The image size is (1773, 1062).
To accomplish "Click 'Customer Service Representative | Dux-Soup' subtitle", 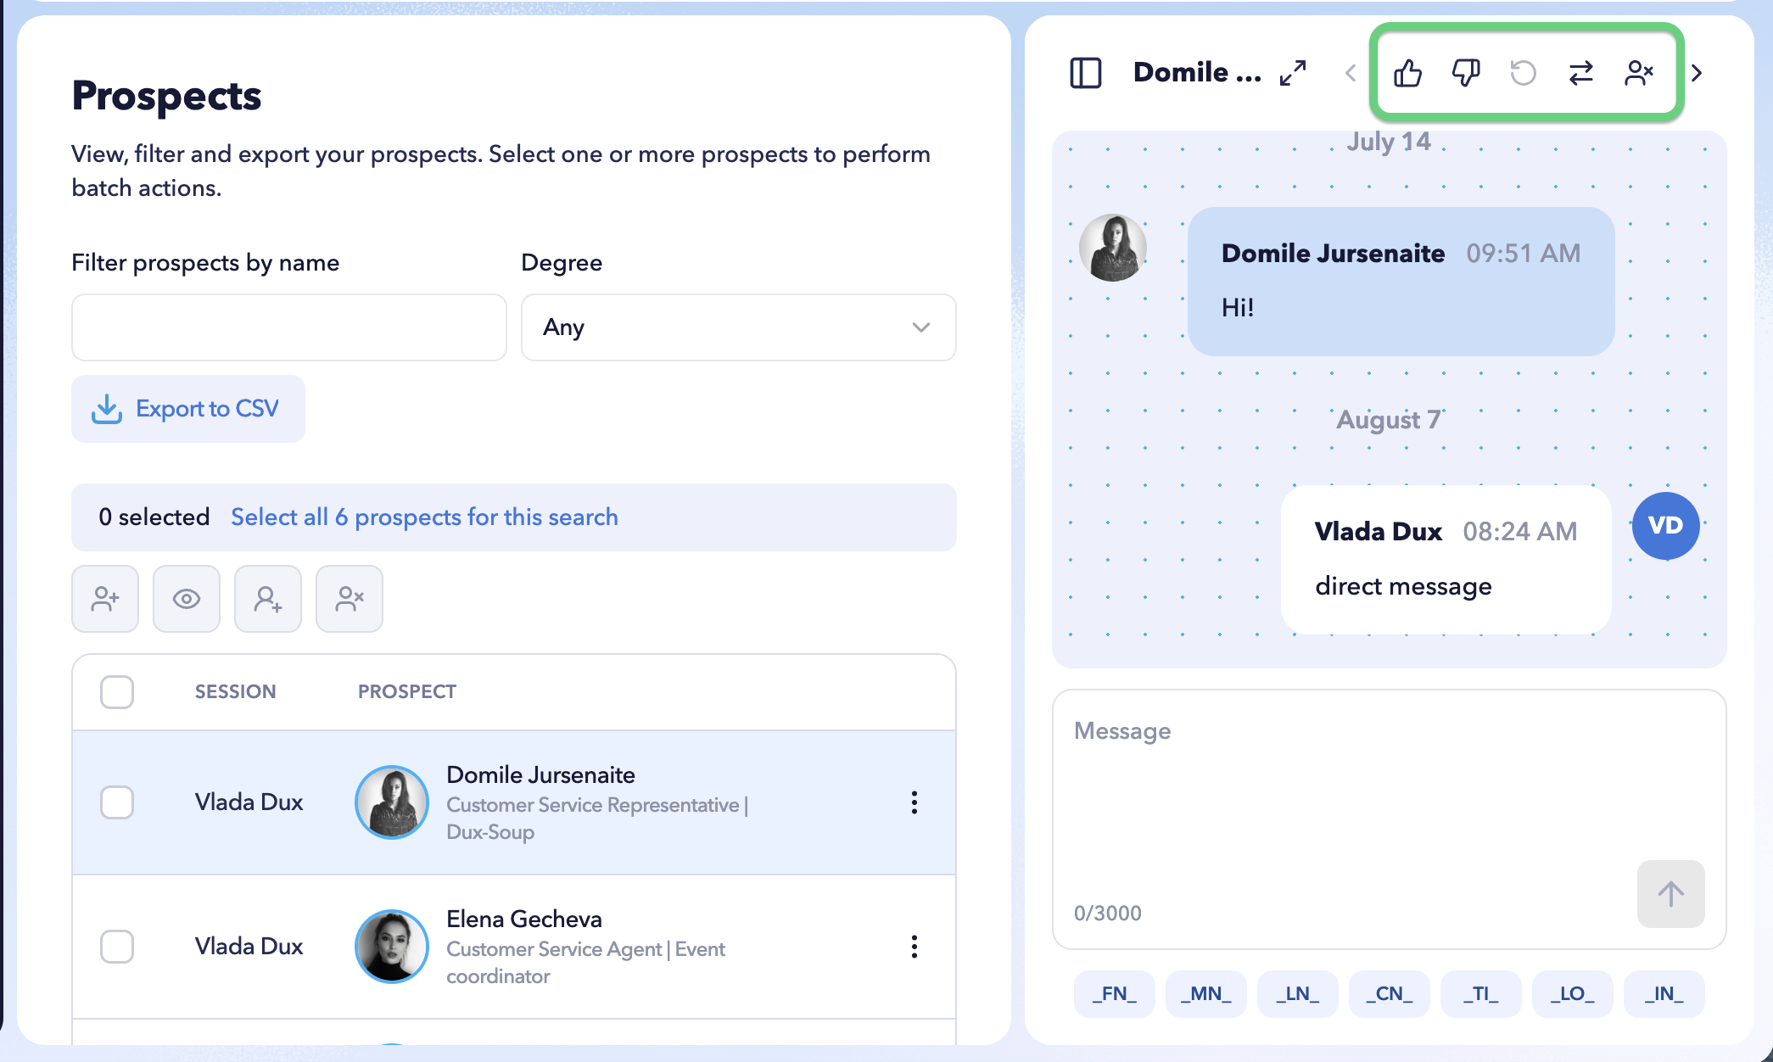I will [x=597, y=819].
